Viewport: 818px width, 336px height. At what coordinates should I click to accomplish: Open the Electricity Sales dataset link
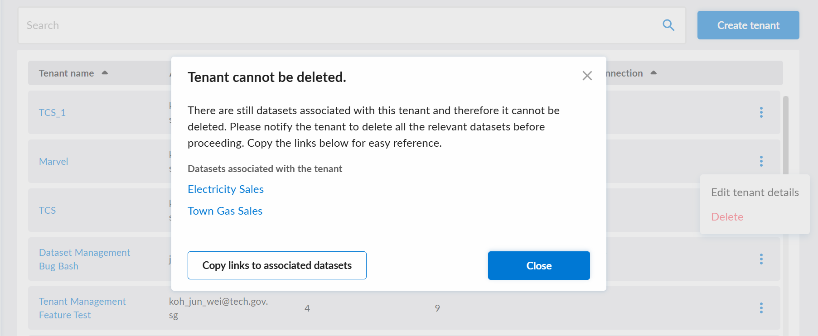pos(226,189)
